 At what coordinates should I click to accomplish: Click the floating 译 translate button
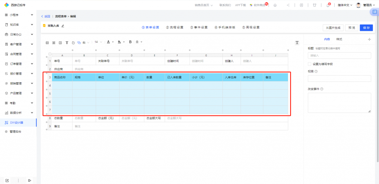click(x=375, y=13)
